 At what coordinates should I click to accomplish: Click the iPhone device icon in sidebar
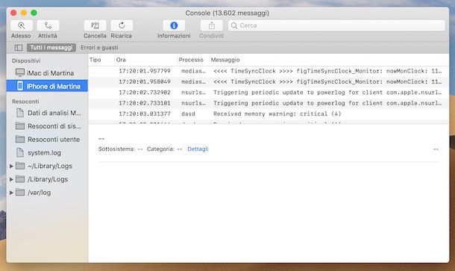point(20,86)
